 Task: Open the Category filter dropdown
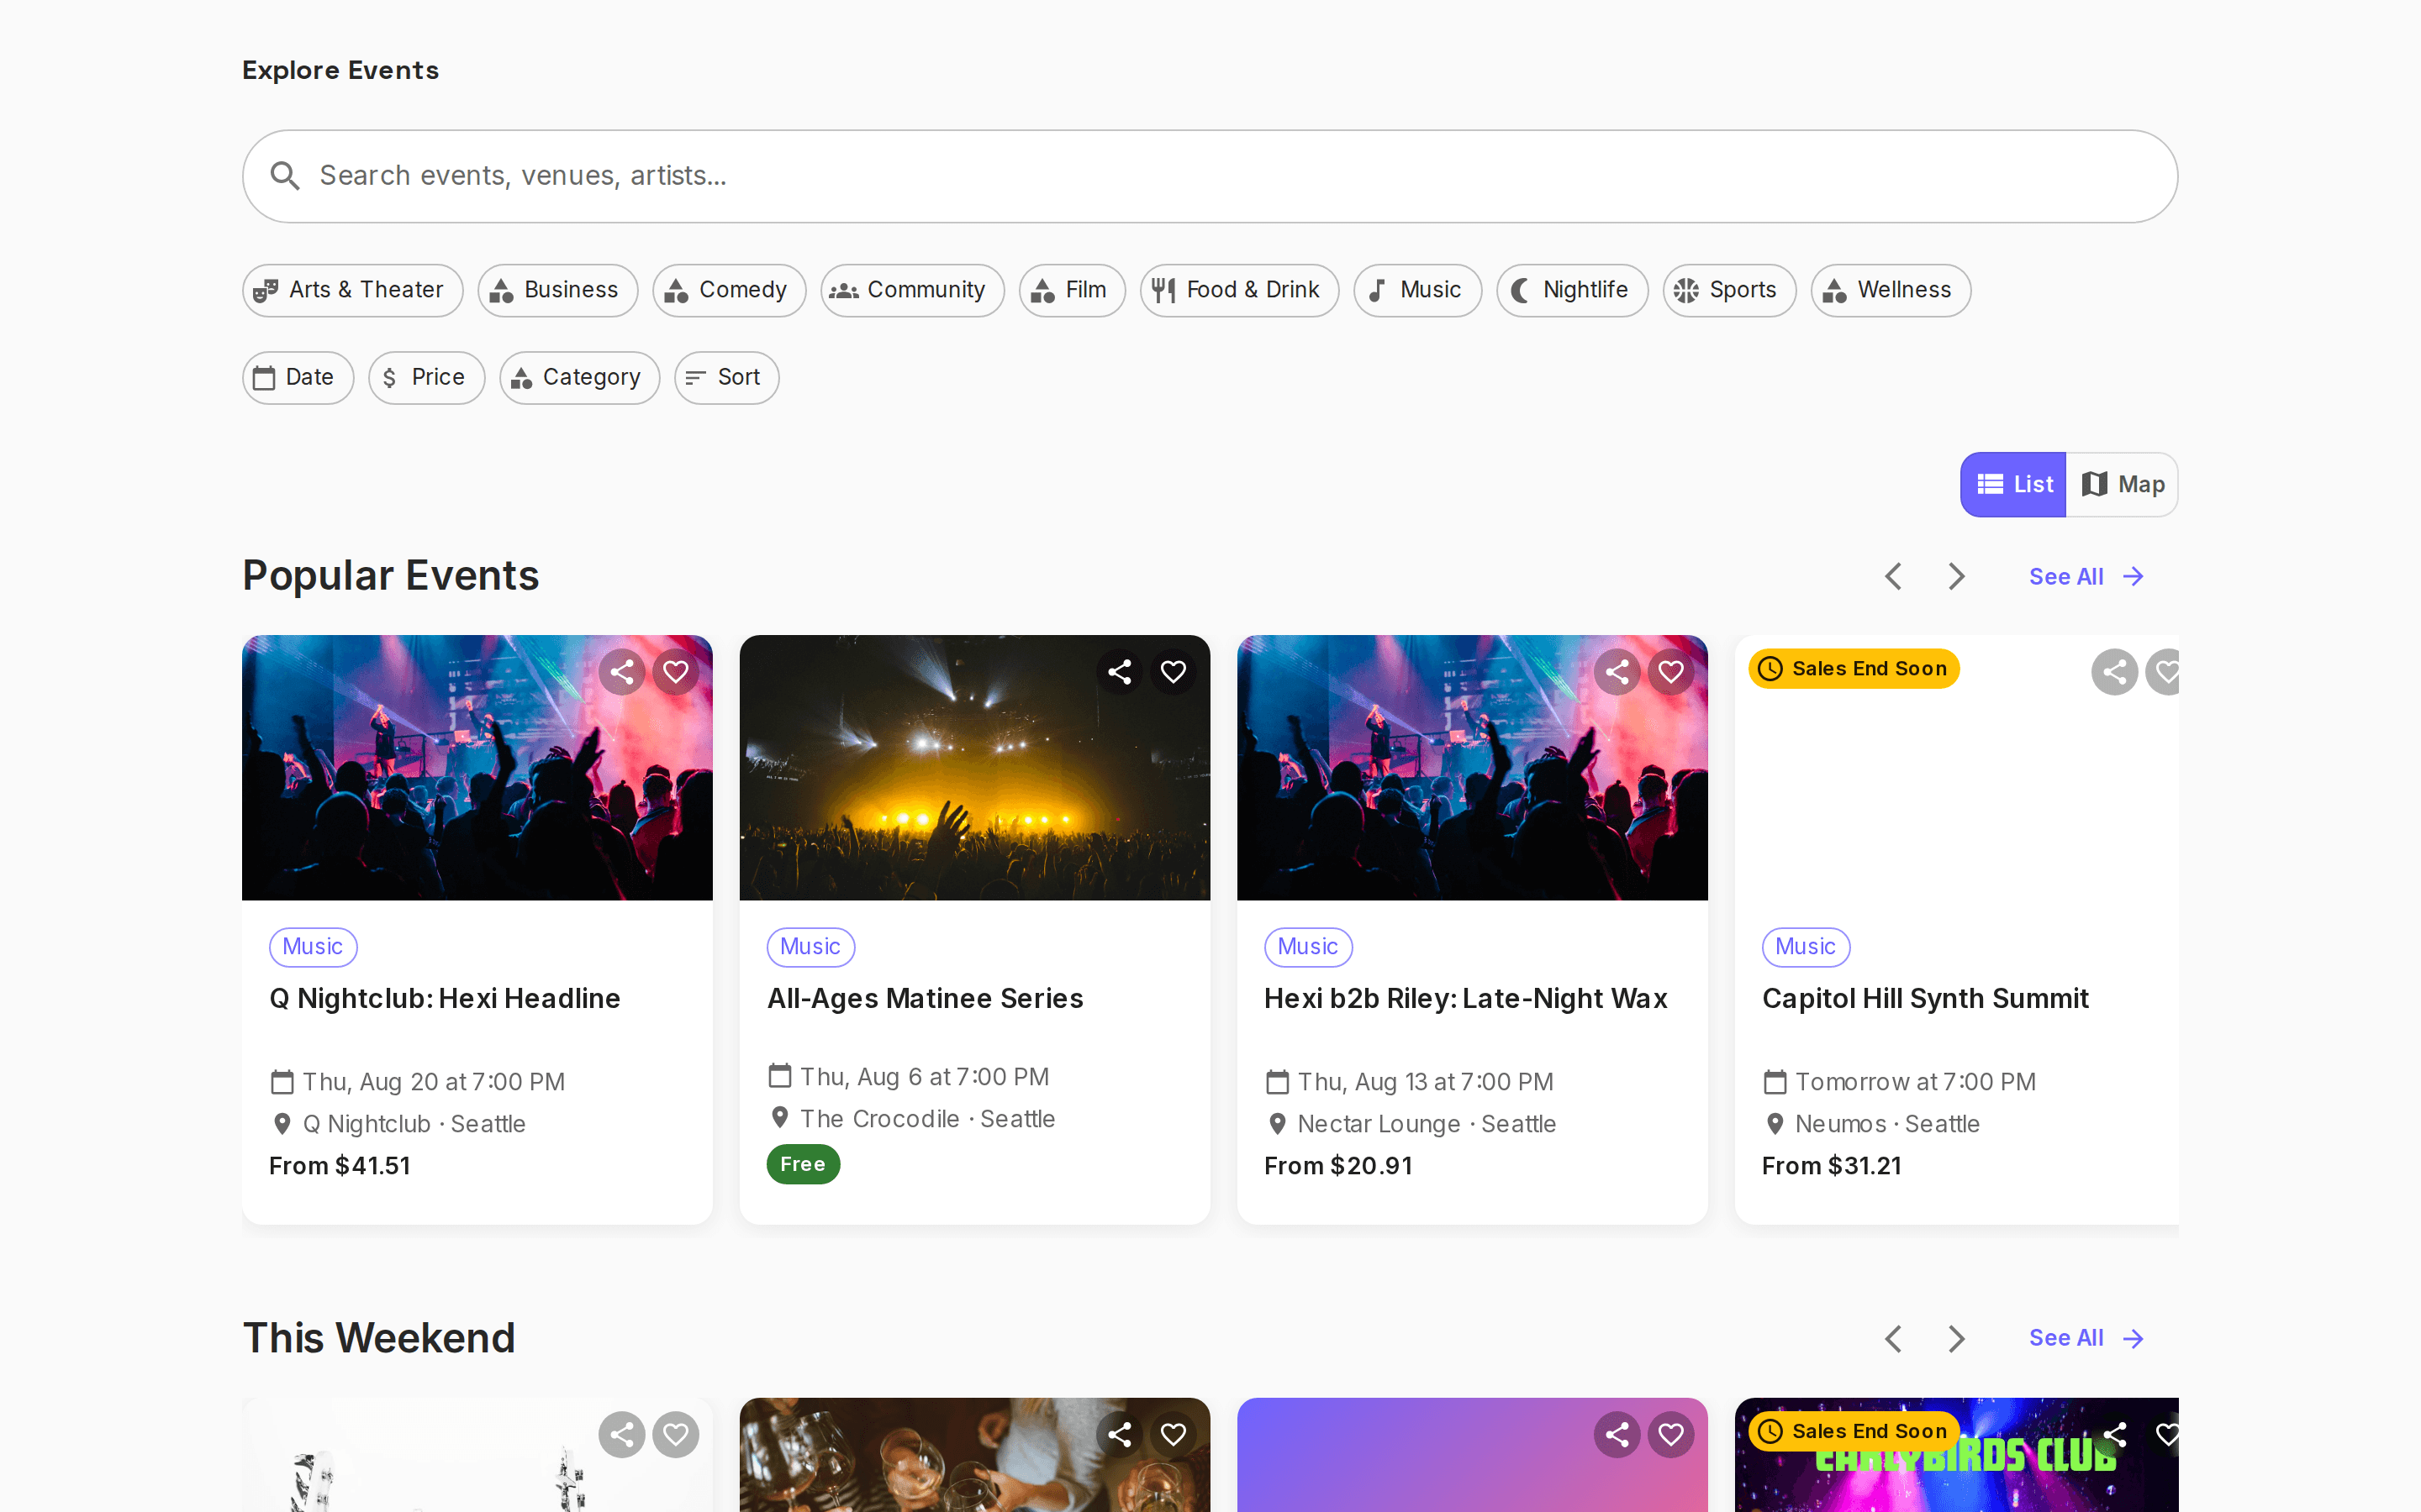click(x=579, y=377)
